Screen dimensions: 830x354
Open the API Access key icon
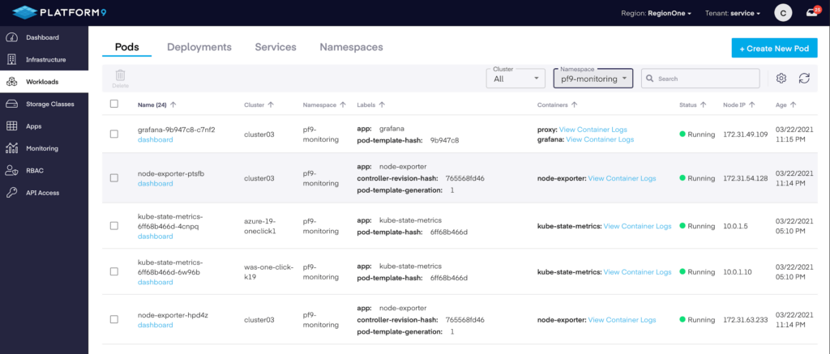(11, 193)
